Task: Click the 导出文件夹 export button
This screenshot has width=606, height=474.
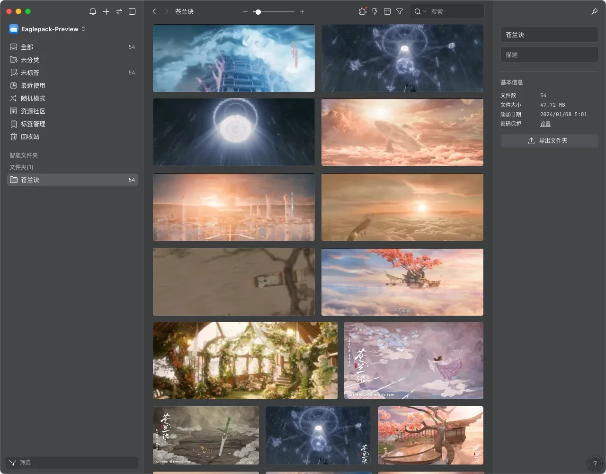Action: point(549,141)
